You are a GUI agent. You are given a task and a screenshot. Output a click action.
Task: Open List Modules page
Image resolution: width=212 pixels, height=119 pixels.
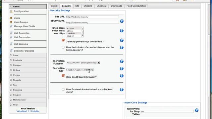click(x=21, y=44)
